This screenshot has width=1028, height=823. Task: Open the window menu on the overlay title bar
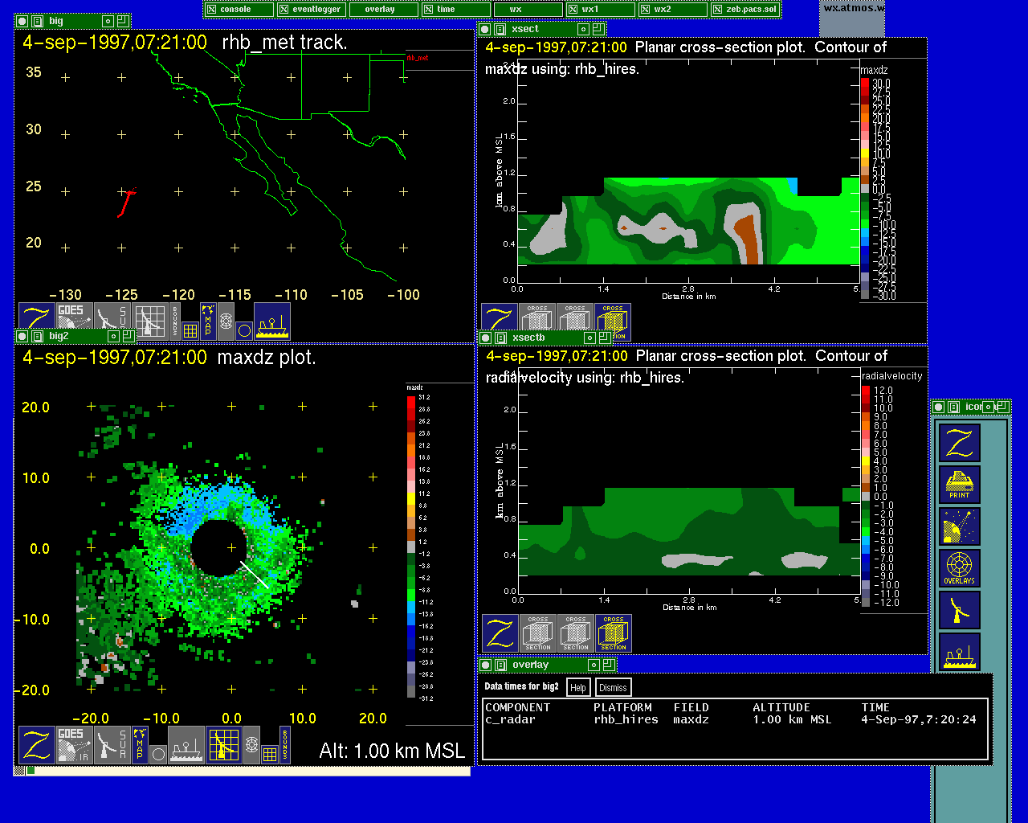(501, 665)
